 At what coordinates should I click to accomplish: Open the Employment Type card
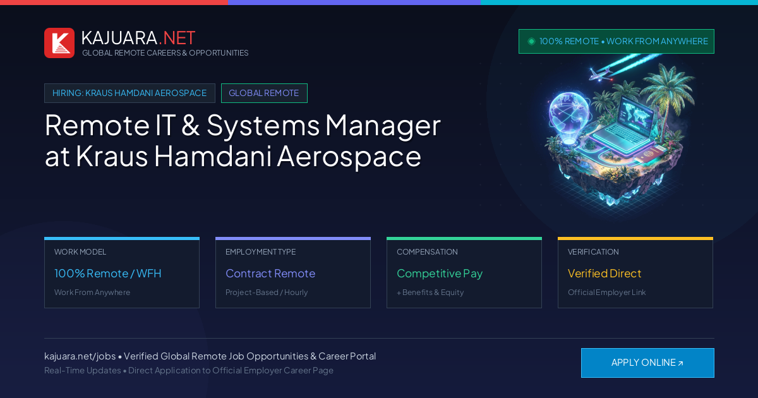(293, 272)
